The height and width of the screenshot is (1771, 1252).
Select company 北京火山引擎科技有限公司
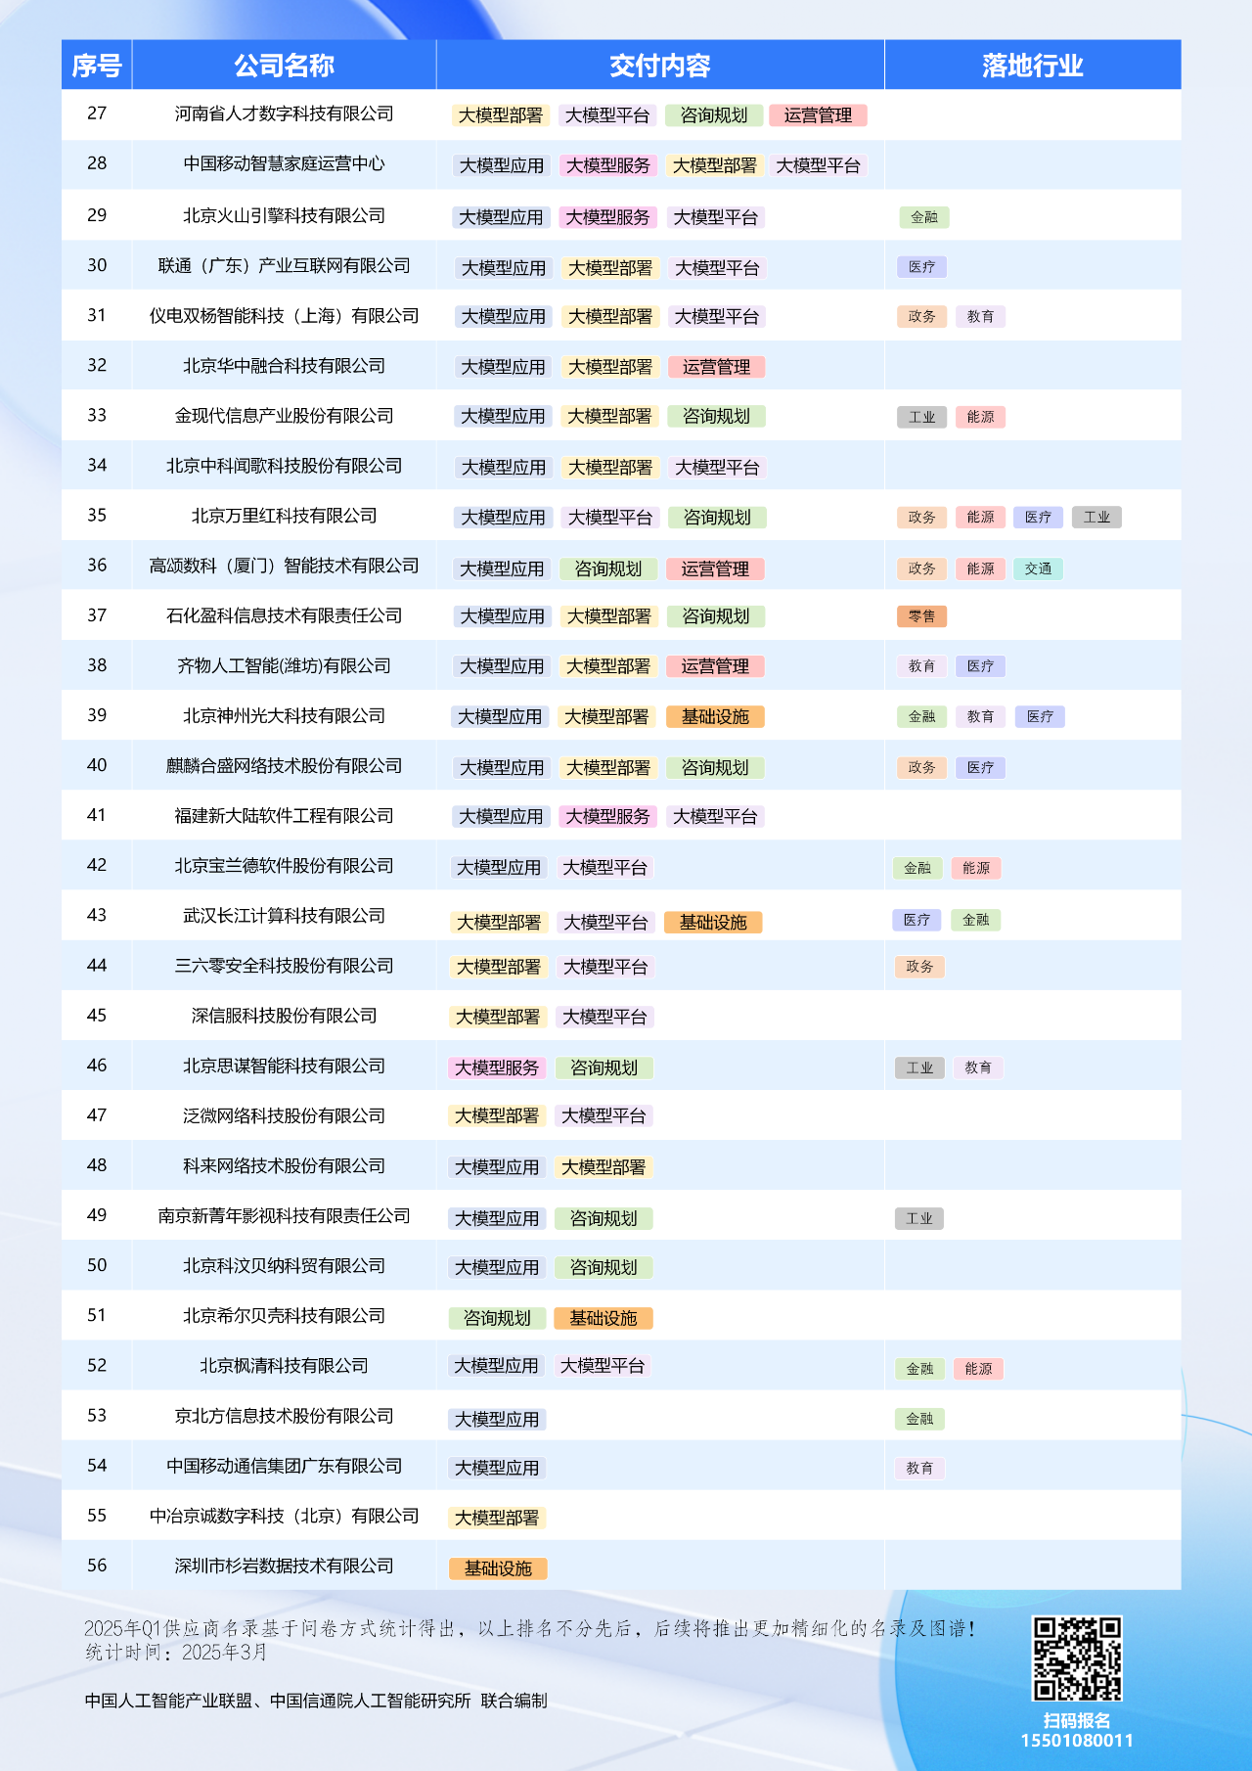(x=284, y=215)
